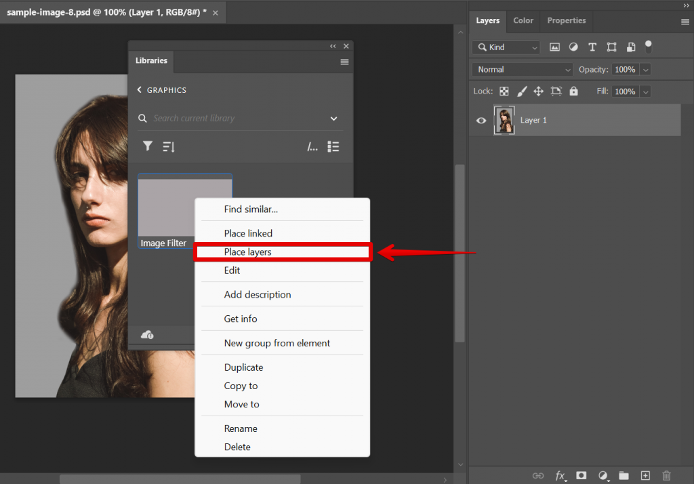Switch to the Properties tab
This screenshot has height=484, width=694.
coord(567,20)
